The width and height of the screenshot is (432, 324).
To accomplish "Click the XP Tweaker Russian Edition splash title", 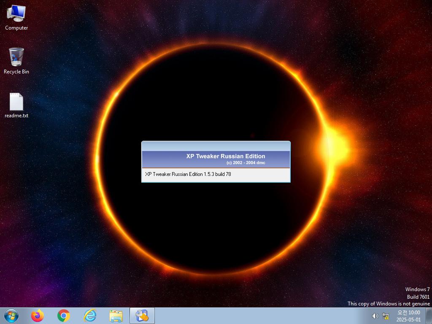I will [x=226, y=156].
